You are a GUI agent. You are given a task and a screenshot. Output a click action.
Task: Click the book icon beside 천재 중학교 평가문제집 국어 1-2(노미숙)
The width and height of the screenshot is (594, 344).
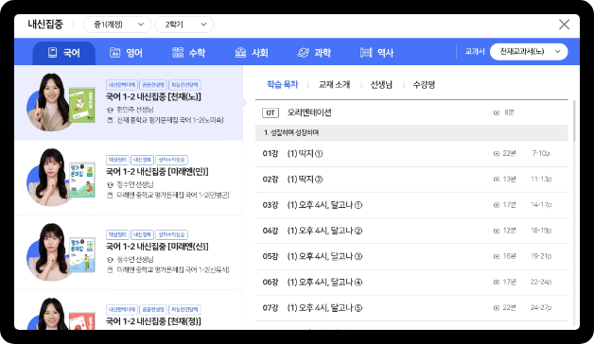[110, 120]
